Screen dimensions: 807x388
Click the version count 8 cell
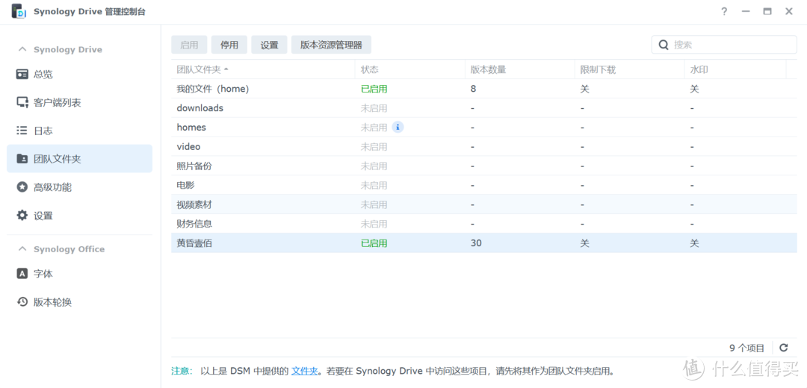(473, 89)
